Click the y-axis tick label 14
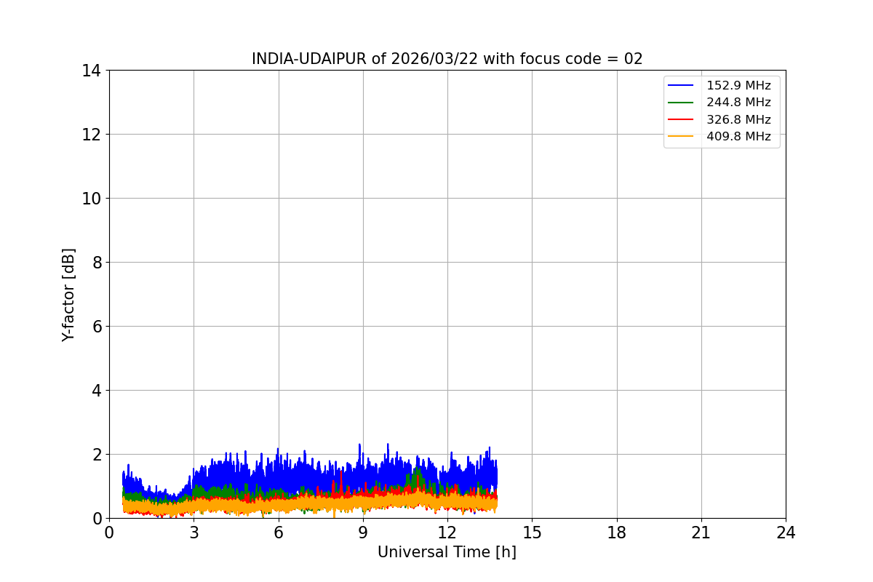Screen dimensions: 873x582 point(91,71)
